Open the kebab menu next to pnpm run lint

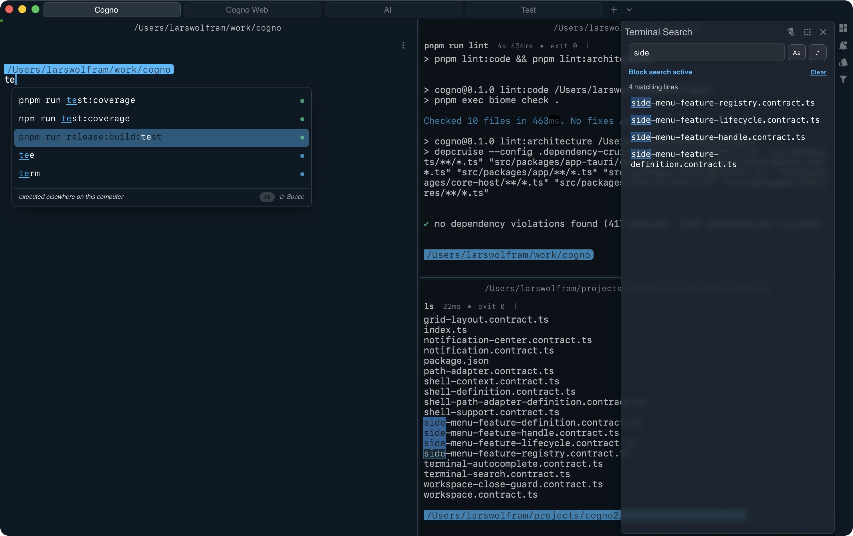click(x=587, y=46)
